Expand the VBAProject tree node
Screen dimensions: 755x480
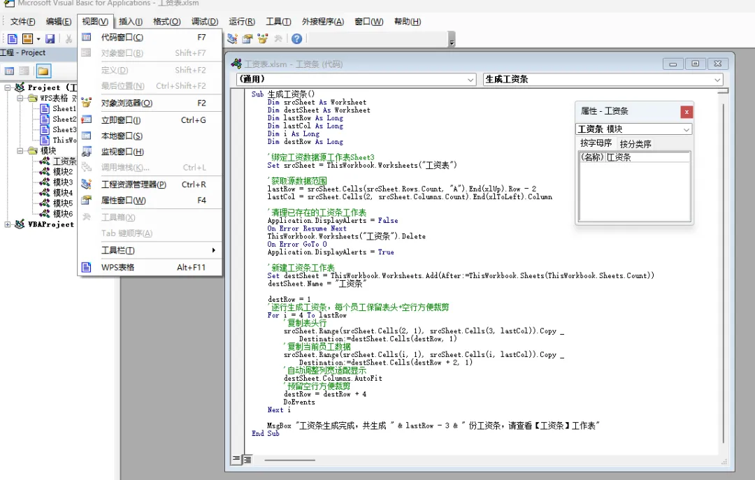tap(8, 224)
